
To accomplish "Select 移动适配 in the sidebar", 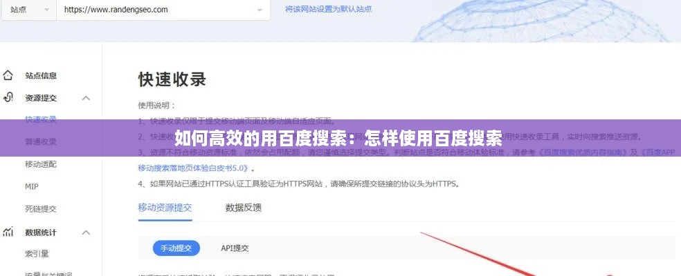I will pyautogui.click(x=41, y=164).
